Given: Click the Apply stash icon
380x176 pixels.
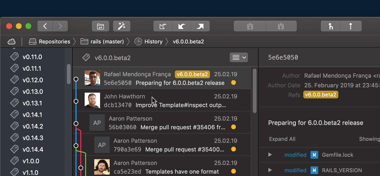Looking at the screenshot, I should point(281,26).
